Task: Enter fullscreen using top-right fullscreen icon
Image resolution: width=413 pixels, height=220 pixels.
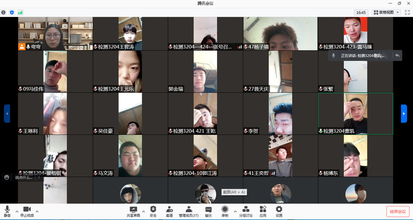Action: (406, 12)
